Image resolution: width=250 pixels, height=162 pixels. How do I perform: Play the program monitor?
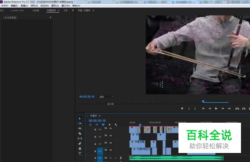click(x=216, y=109)
